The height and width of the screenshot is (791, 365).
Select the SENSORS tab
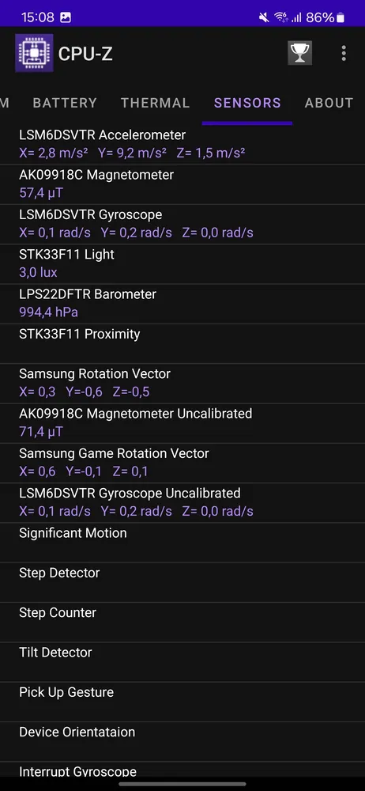click(x=247, y=103)
